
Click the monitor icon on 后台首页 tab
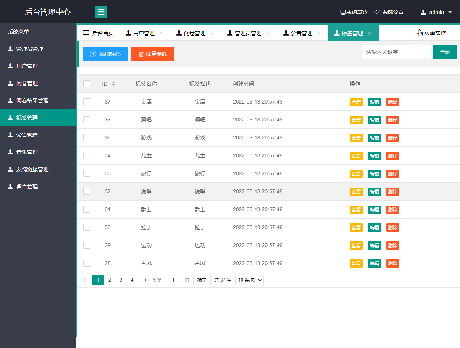(x=86, y=33)
